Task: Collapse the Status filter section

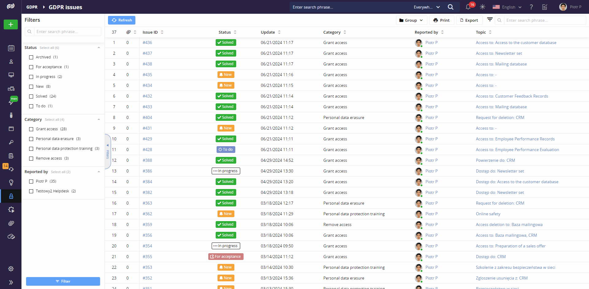Action: 99,48
